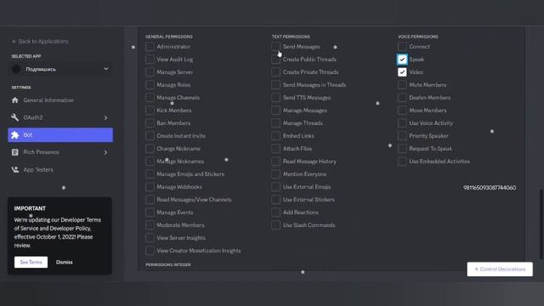
Task: Enable the Manage Roles checkbox
Action: [150, 85]
